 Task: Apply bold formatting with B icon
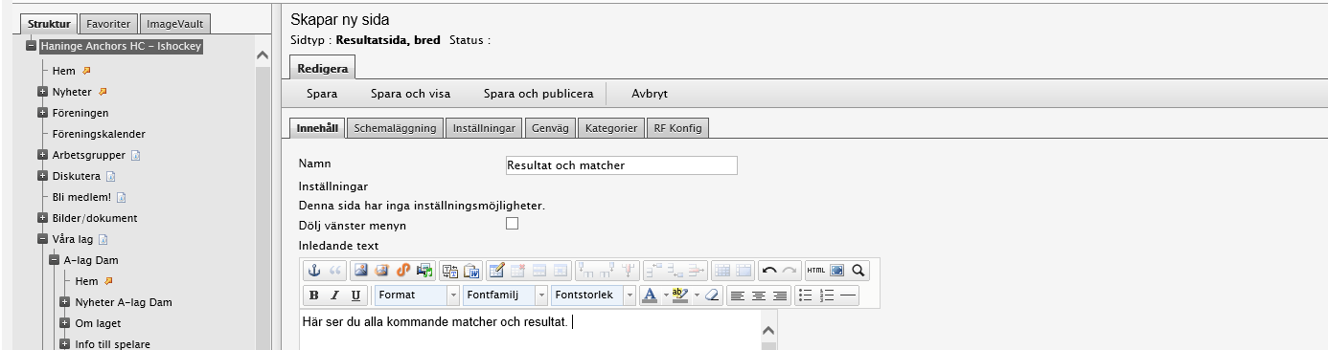coord(314,295)
